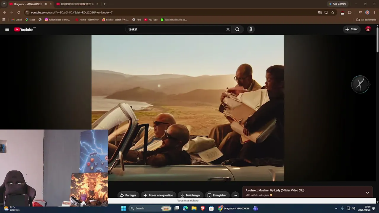
Task: View site information icon in address bar
Action: [x=27, y=12]
